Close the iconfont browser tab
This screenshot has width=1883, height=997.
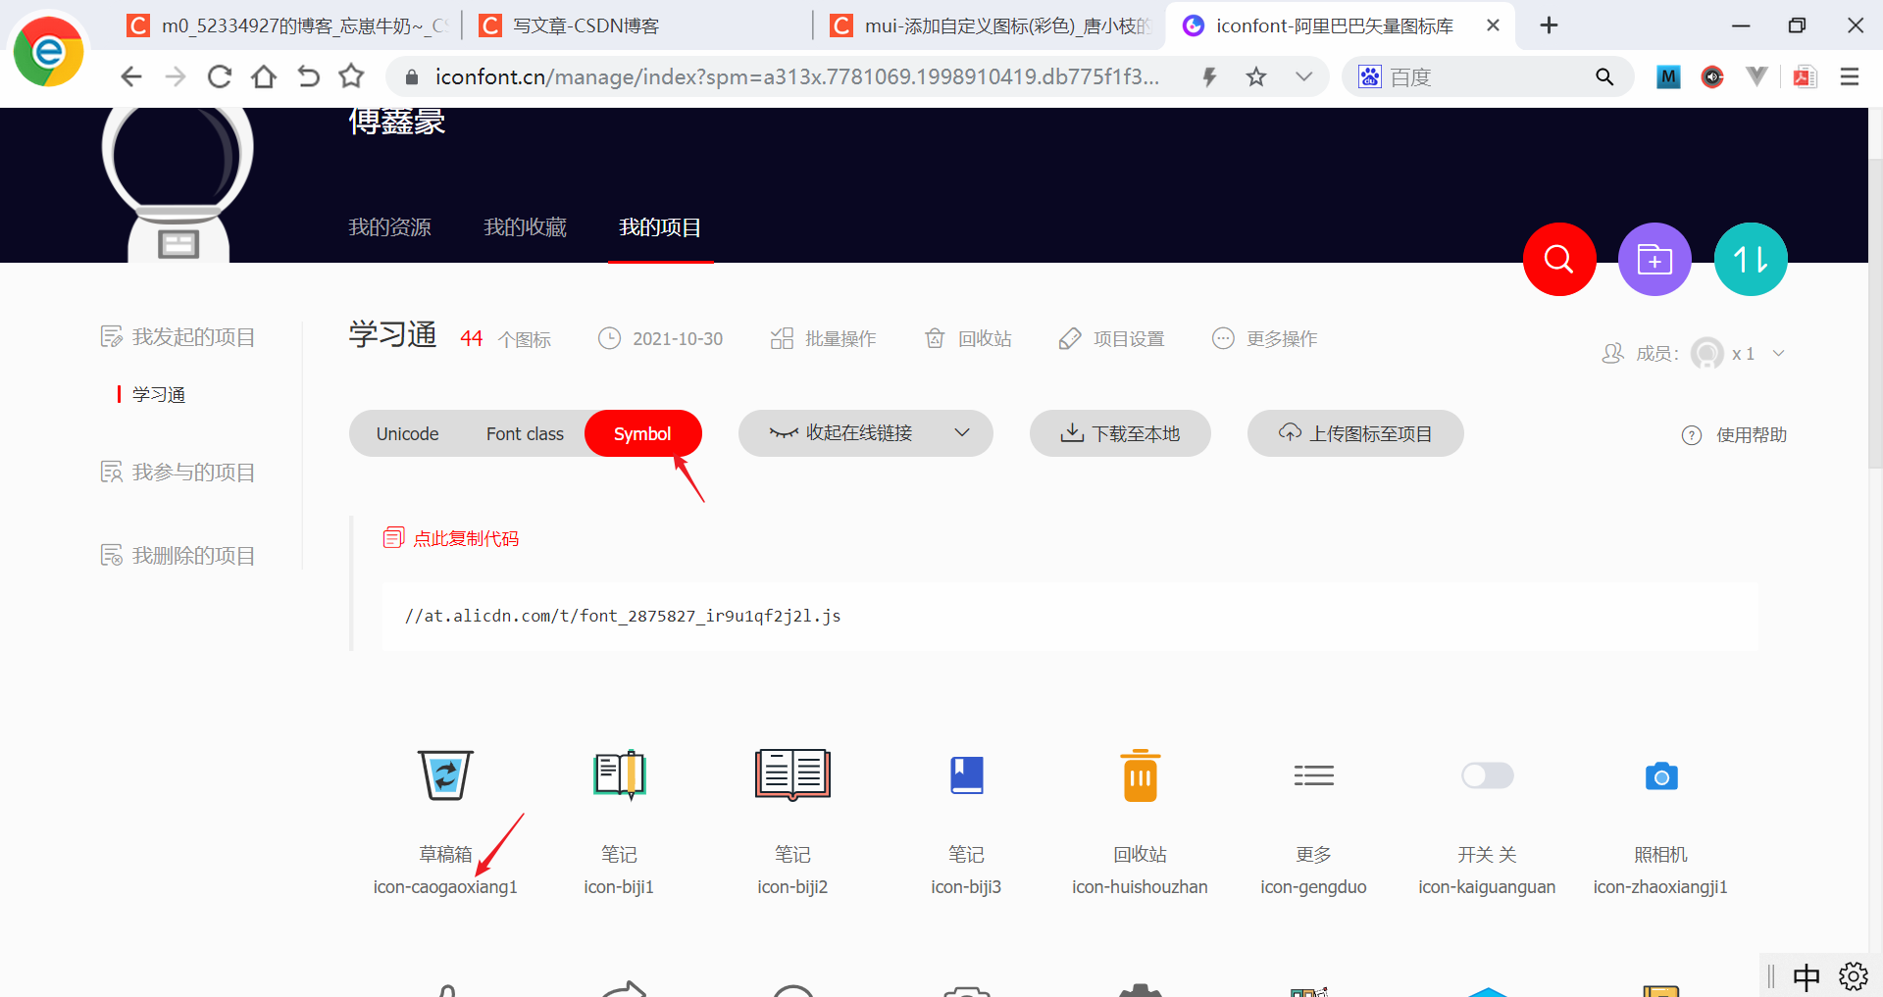pos(1493,25)
